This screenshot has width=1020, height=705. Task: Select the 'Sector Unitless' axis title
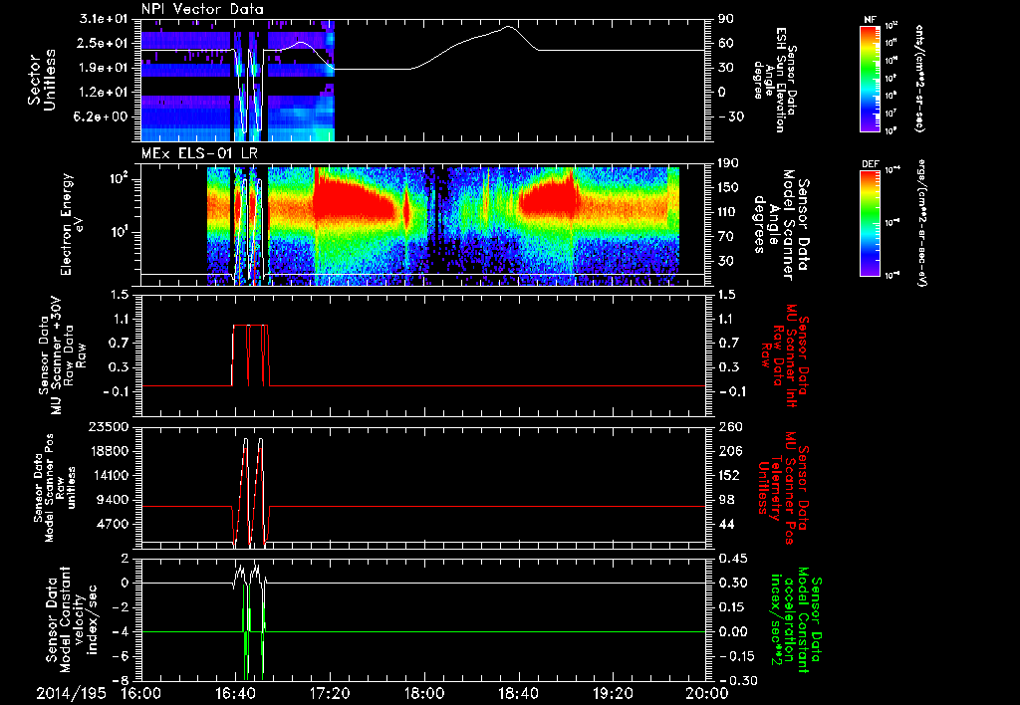tap(42, 80)
